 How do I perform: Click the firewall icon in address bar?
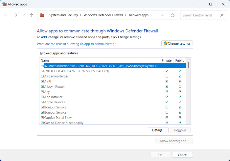(x=42, y=15)
